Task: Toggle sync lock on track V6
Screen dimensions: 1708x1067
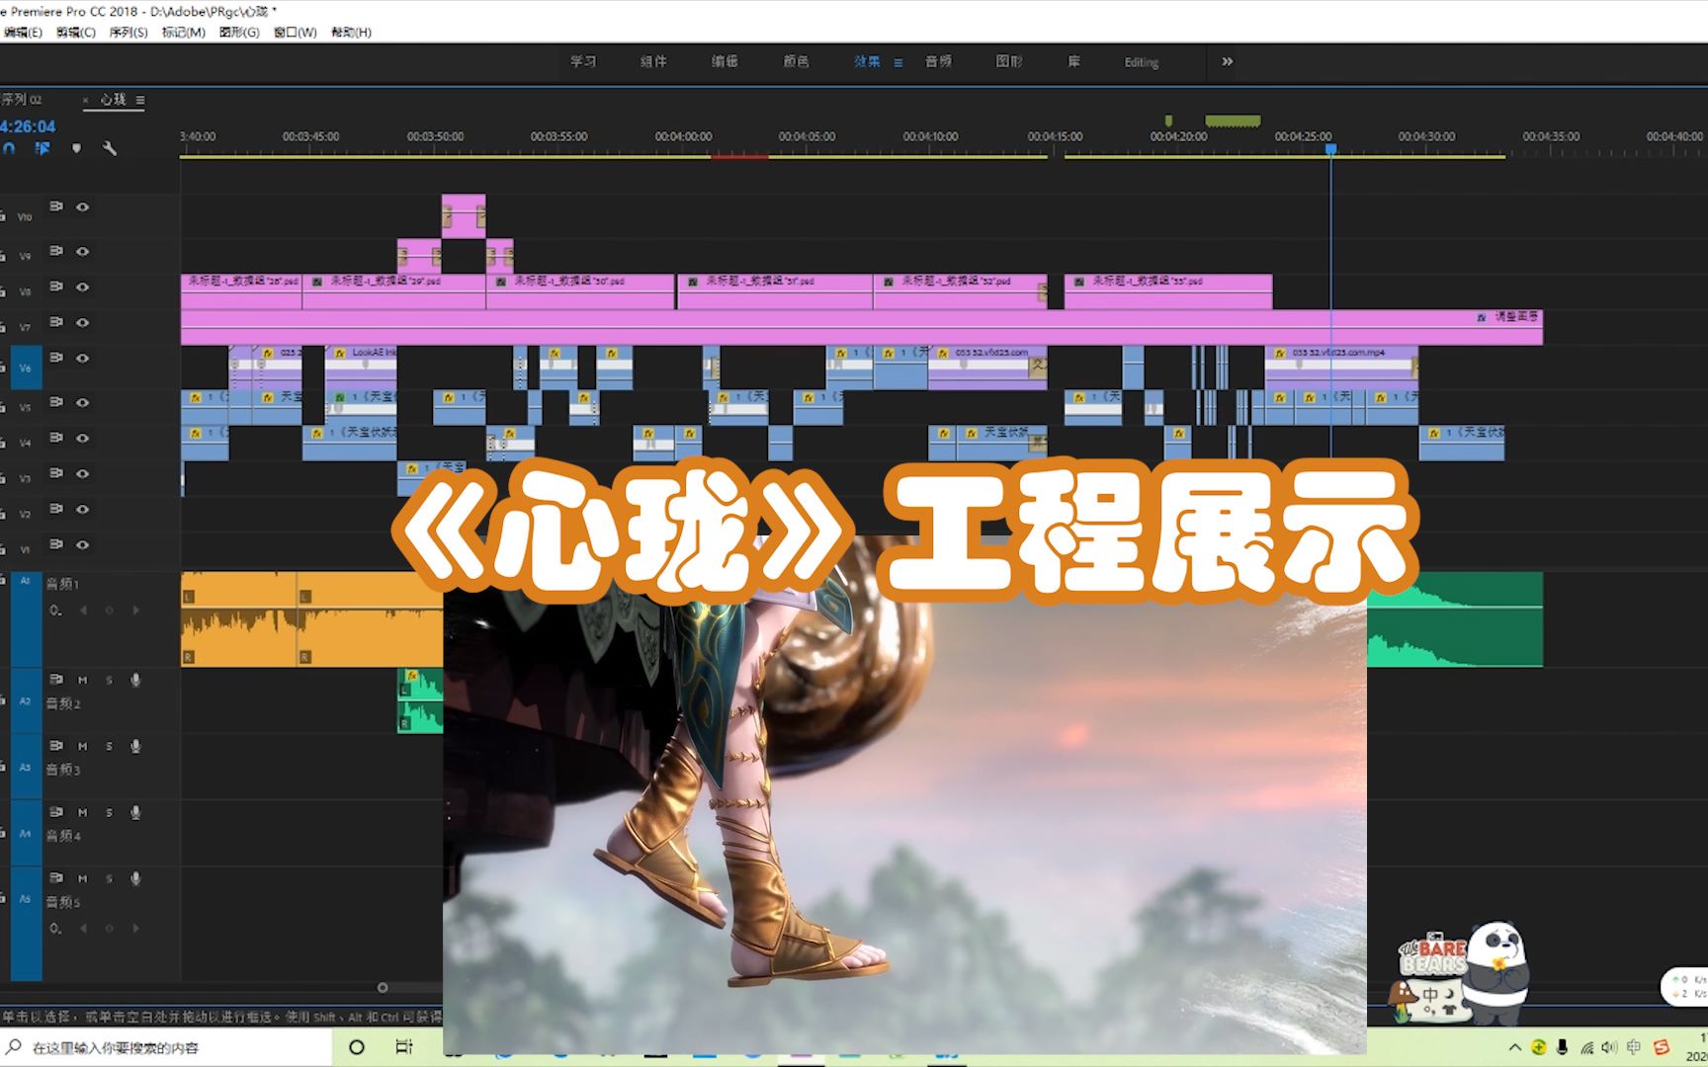Action: [56, 358]
